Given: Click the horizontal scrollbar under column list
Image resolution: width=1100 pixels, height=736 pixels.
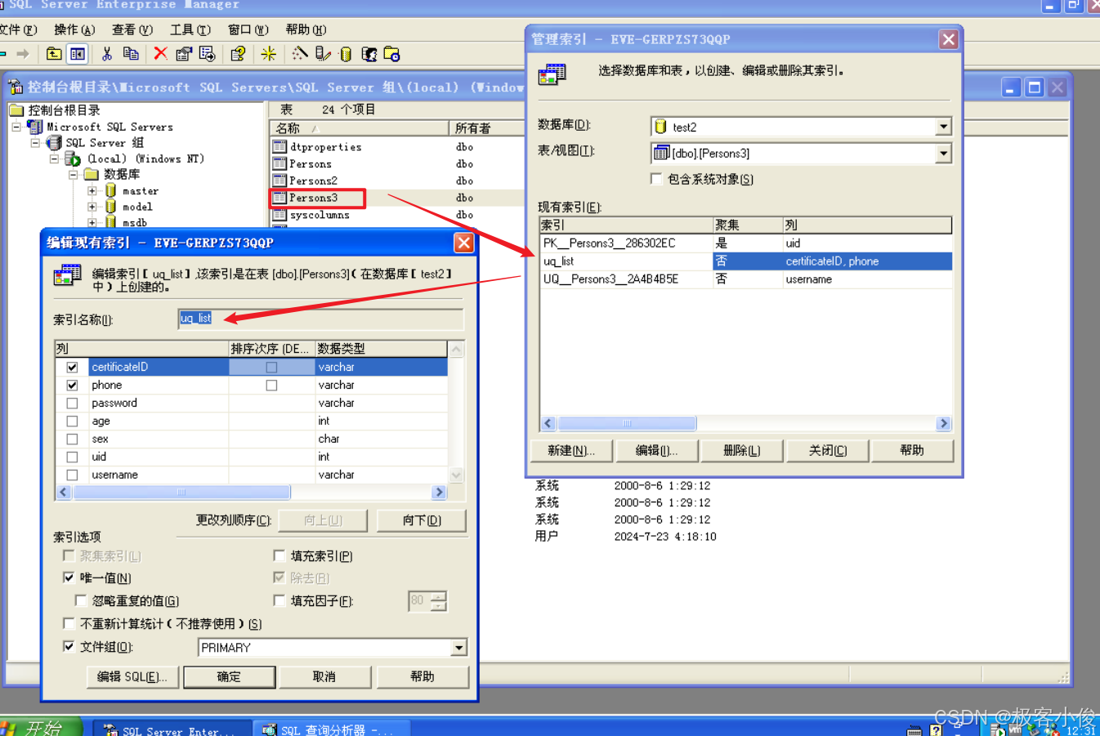Looking at the screenshot, I should click(x=252, y=492).
